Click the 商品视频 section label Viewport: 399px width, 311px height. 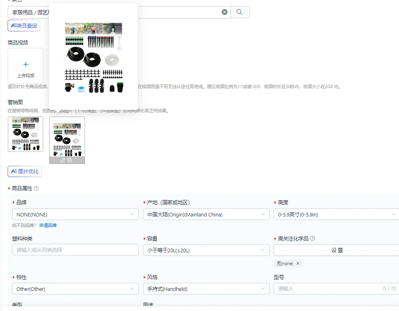pos(18,43)
